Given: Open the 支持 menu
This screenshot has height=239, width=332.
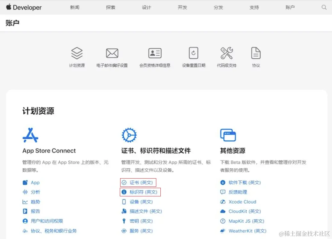Looking at the screenshot, I should 254,7.
